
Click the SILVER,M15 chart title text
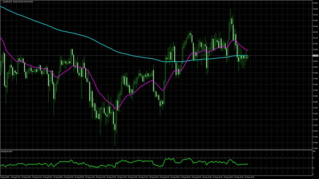[7, 2]
